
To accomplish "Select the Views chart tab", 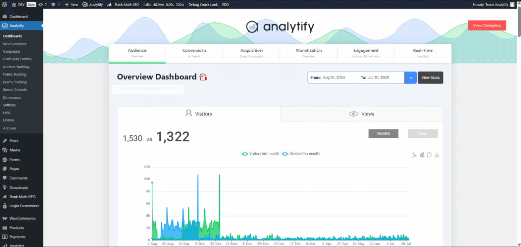I will tap(362, 114).
